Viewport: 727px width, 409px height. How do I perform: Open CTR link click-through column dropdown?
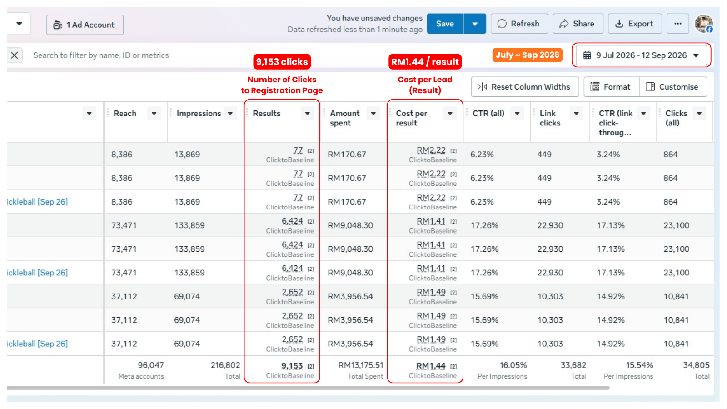(643, 113)
